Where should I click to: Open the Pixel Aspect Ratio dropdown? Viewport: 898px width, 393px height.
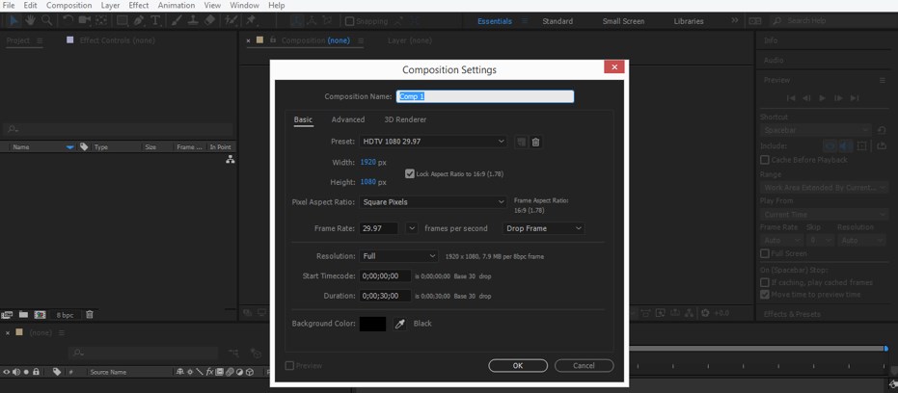coord(433,202)
